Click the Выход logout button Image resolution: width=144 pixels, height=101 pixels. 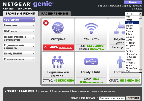(133, 2)
